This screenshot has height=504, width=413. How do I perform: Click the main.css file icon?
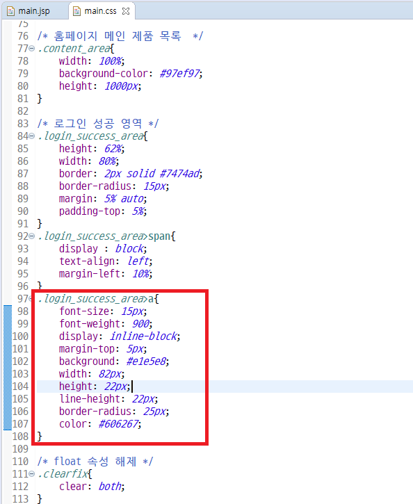click(x=76, y=11)
